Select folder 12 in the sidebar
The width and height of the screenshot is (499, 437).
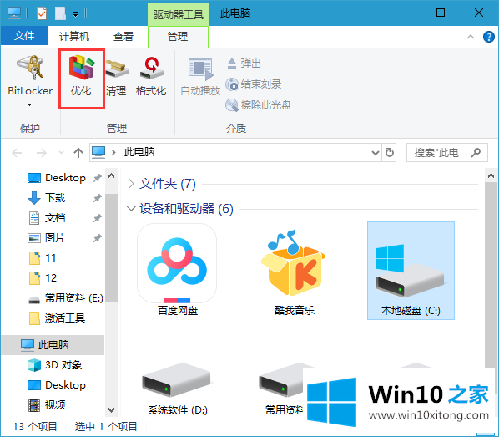click(x=43, y=277)
